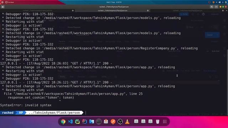
Task: Open the power menu icon at far right
Action: [x=226, y=2]
